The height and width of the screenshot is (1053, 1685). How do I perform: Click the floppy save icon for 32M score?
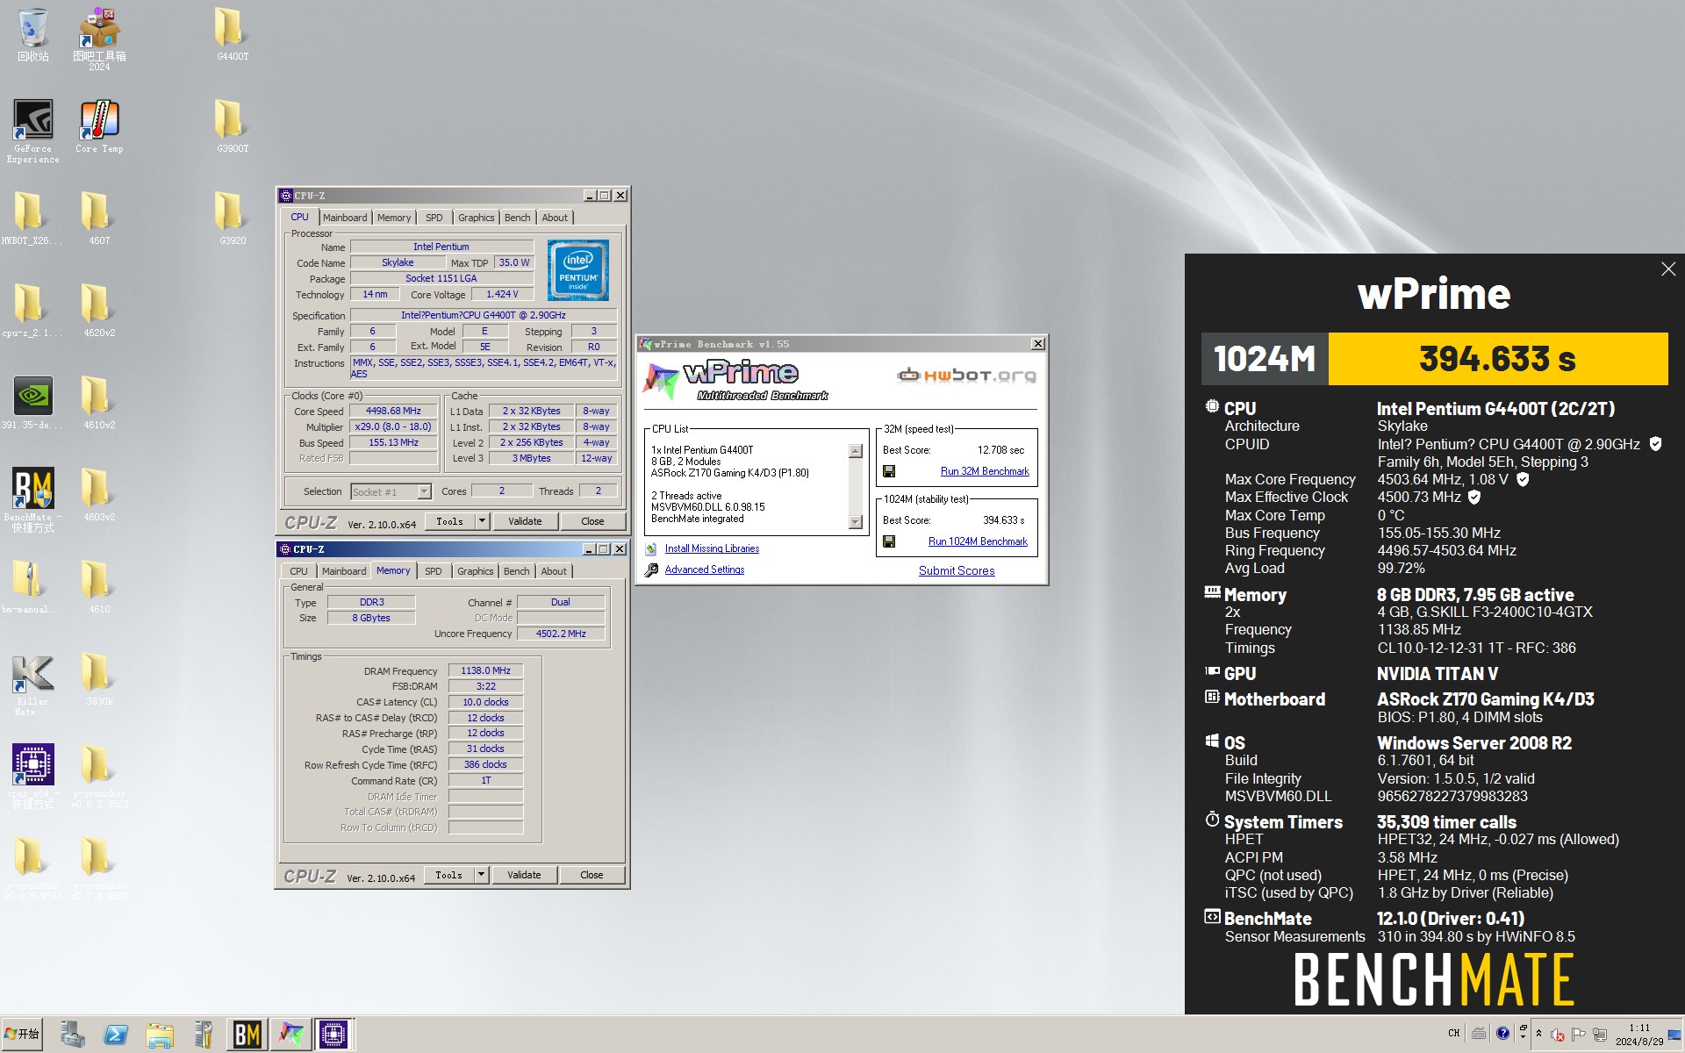(889, 471)
